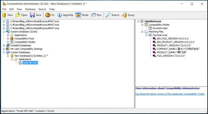Open the View menu

19,9
